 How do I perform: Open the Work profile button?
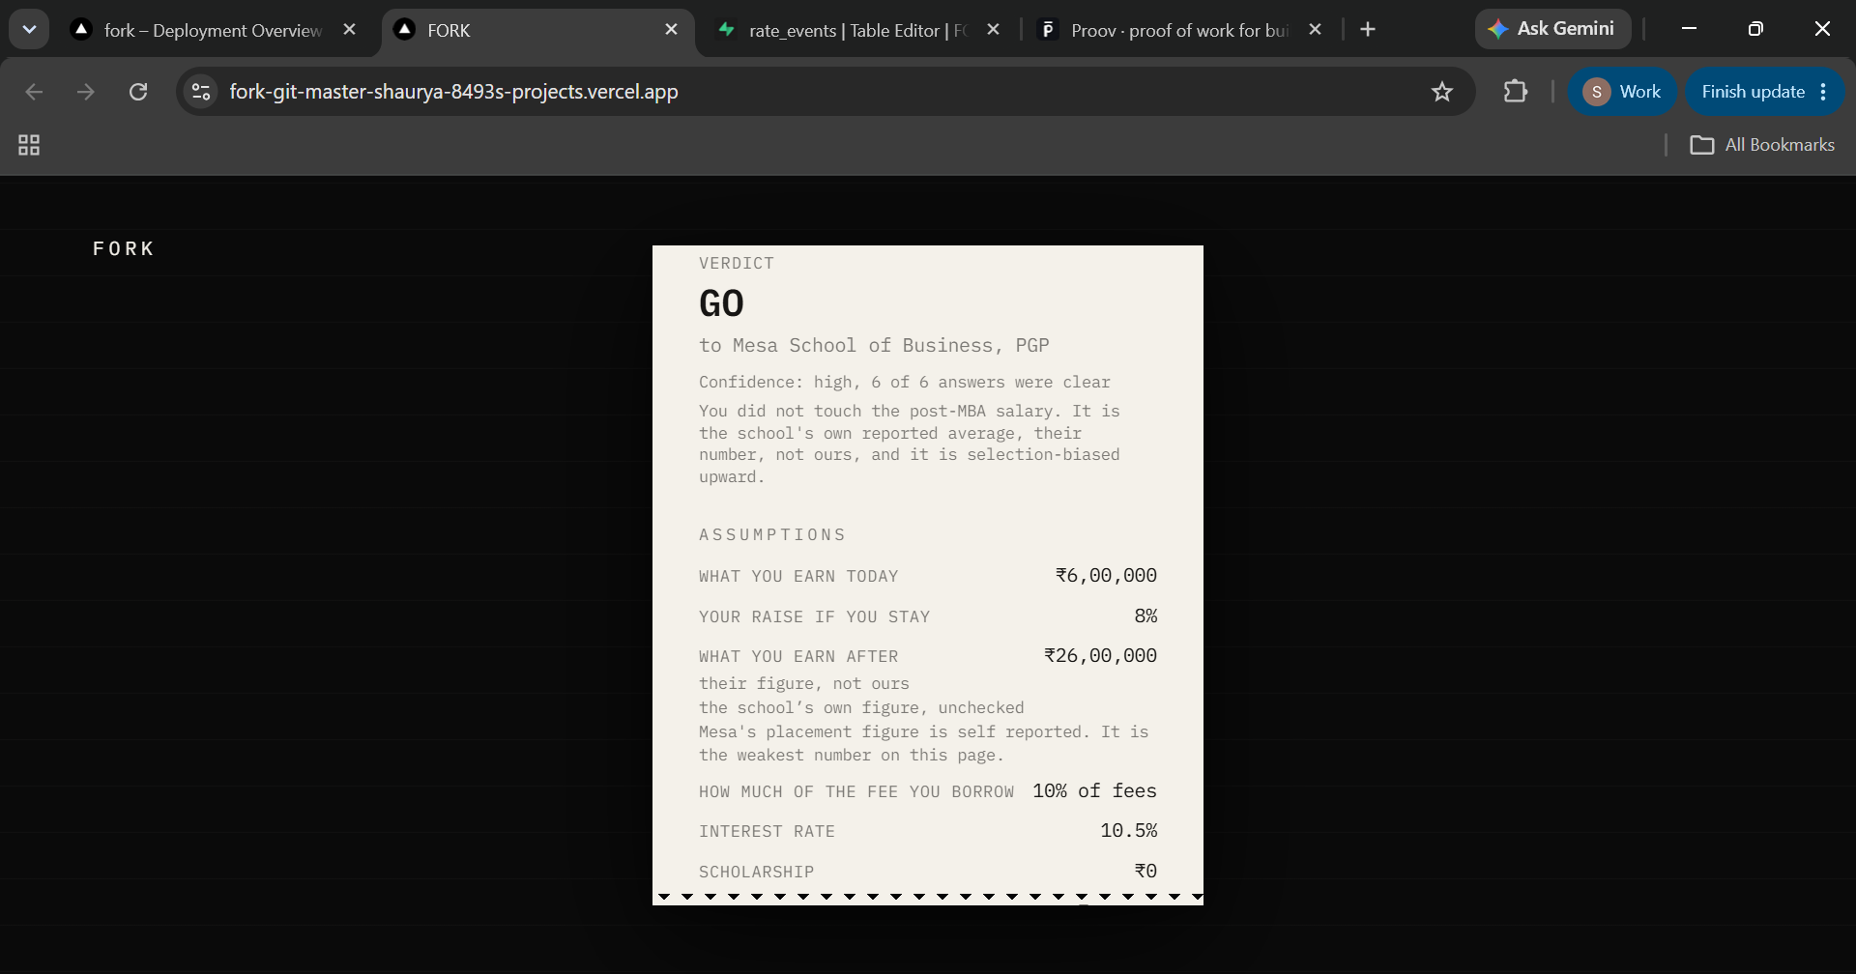(1622, 92)
